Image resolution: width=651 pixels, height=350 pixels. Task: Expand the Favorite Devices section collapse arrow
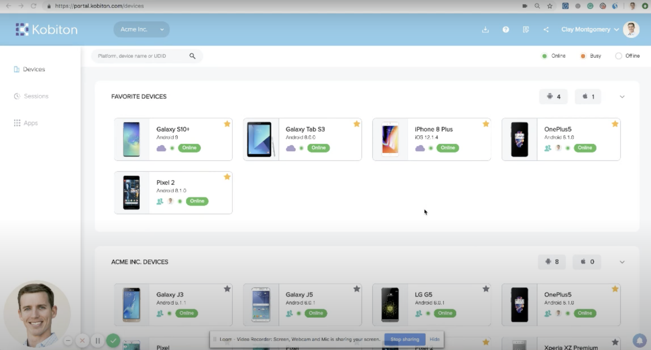click(622, 97)
